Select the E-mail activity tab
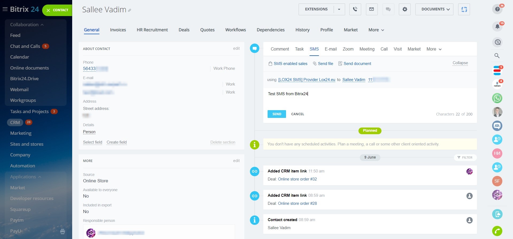The image size is (513, 239). pos(331,49)
